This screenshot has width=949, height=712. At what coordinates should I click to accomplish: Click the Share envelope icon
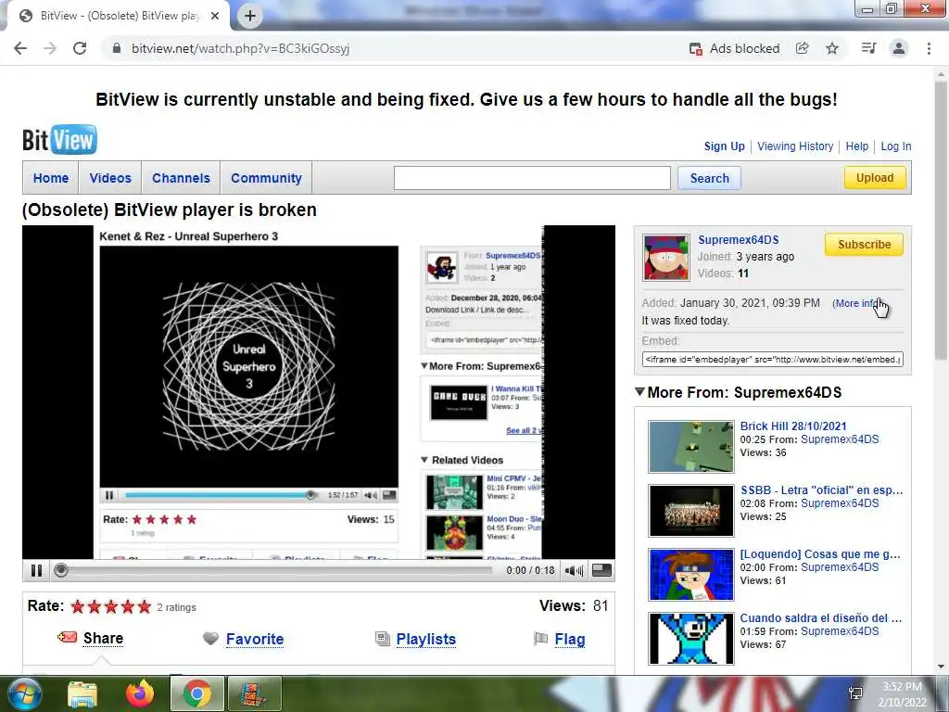click(67, 638)
